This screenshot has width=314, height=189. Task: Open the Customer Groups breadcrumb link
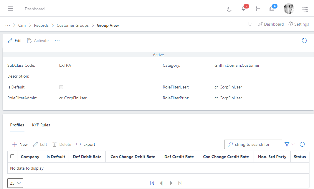(x=72, y=25)
